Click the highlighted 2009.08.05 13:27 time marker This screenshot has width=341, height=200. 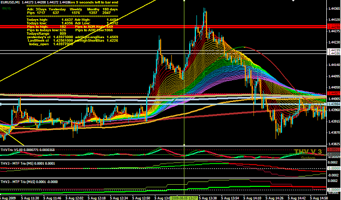[x=184, y=198]
